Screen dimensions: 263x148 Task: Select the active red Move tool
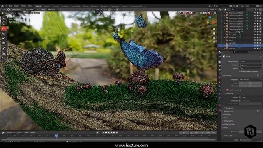coord(4,28)
